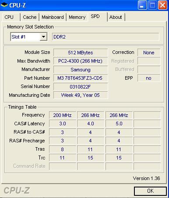Close the CPU-Z window
This screenshot has height=198, width=169.
coord(162,5)
